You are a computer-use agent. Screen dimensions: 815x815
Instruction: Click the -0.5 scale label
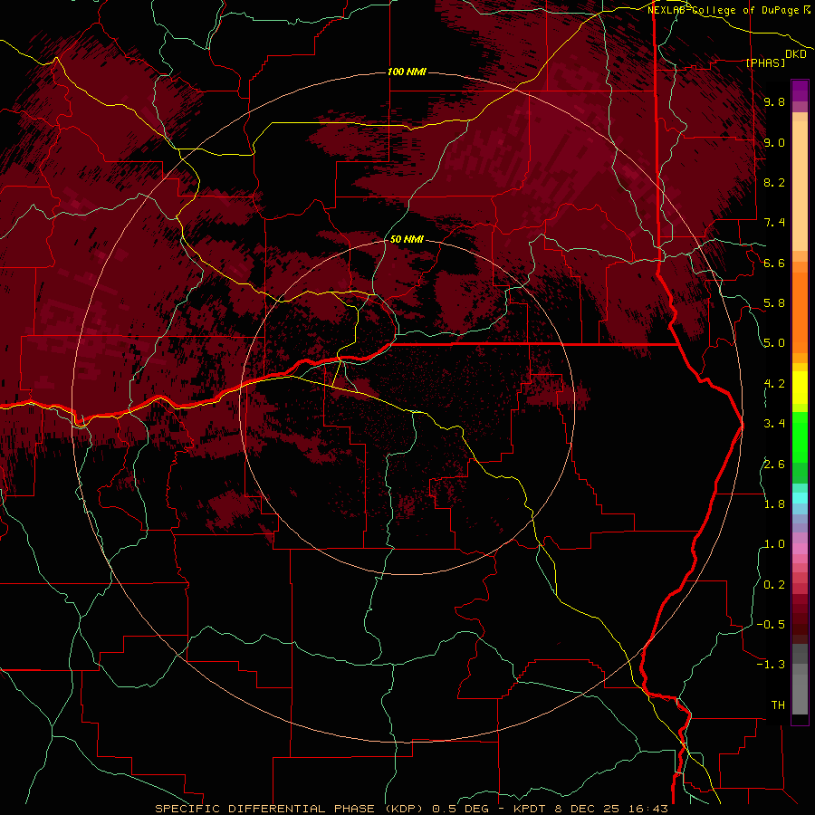771,625
